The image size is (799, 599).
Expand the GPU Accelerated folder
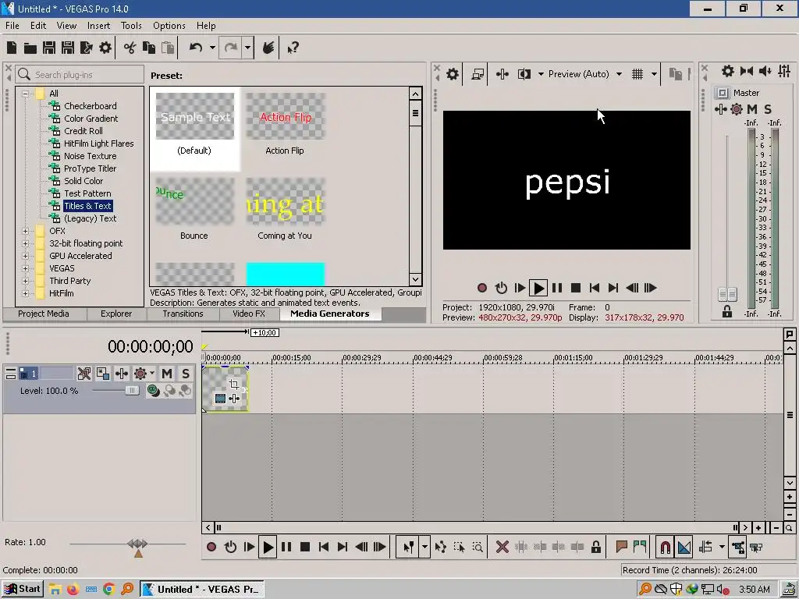pyautogui.click(x=25, y=256)
